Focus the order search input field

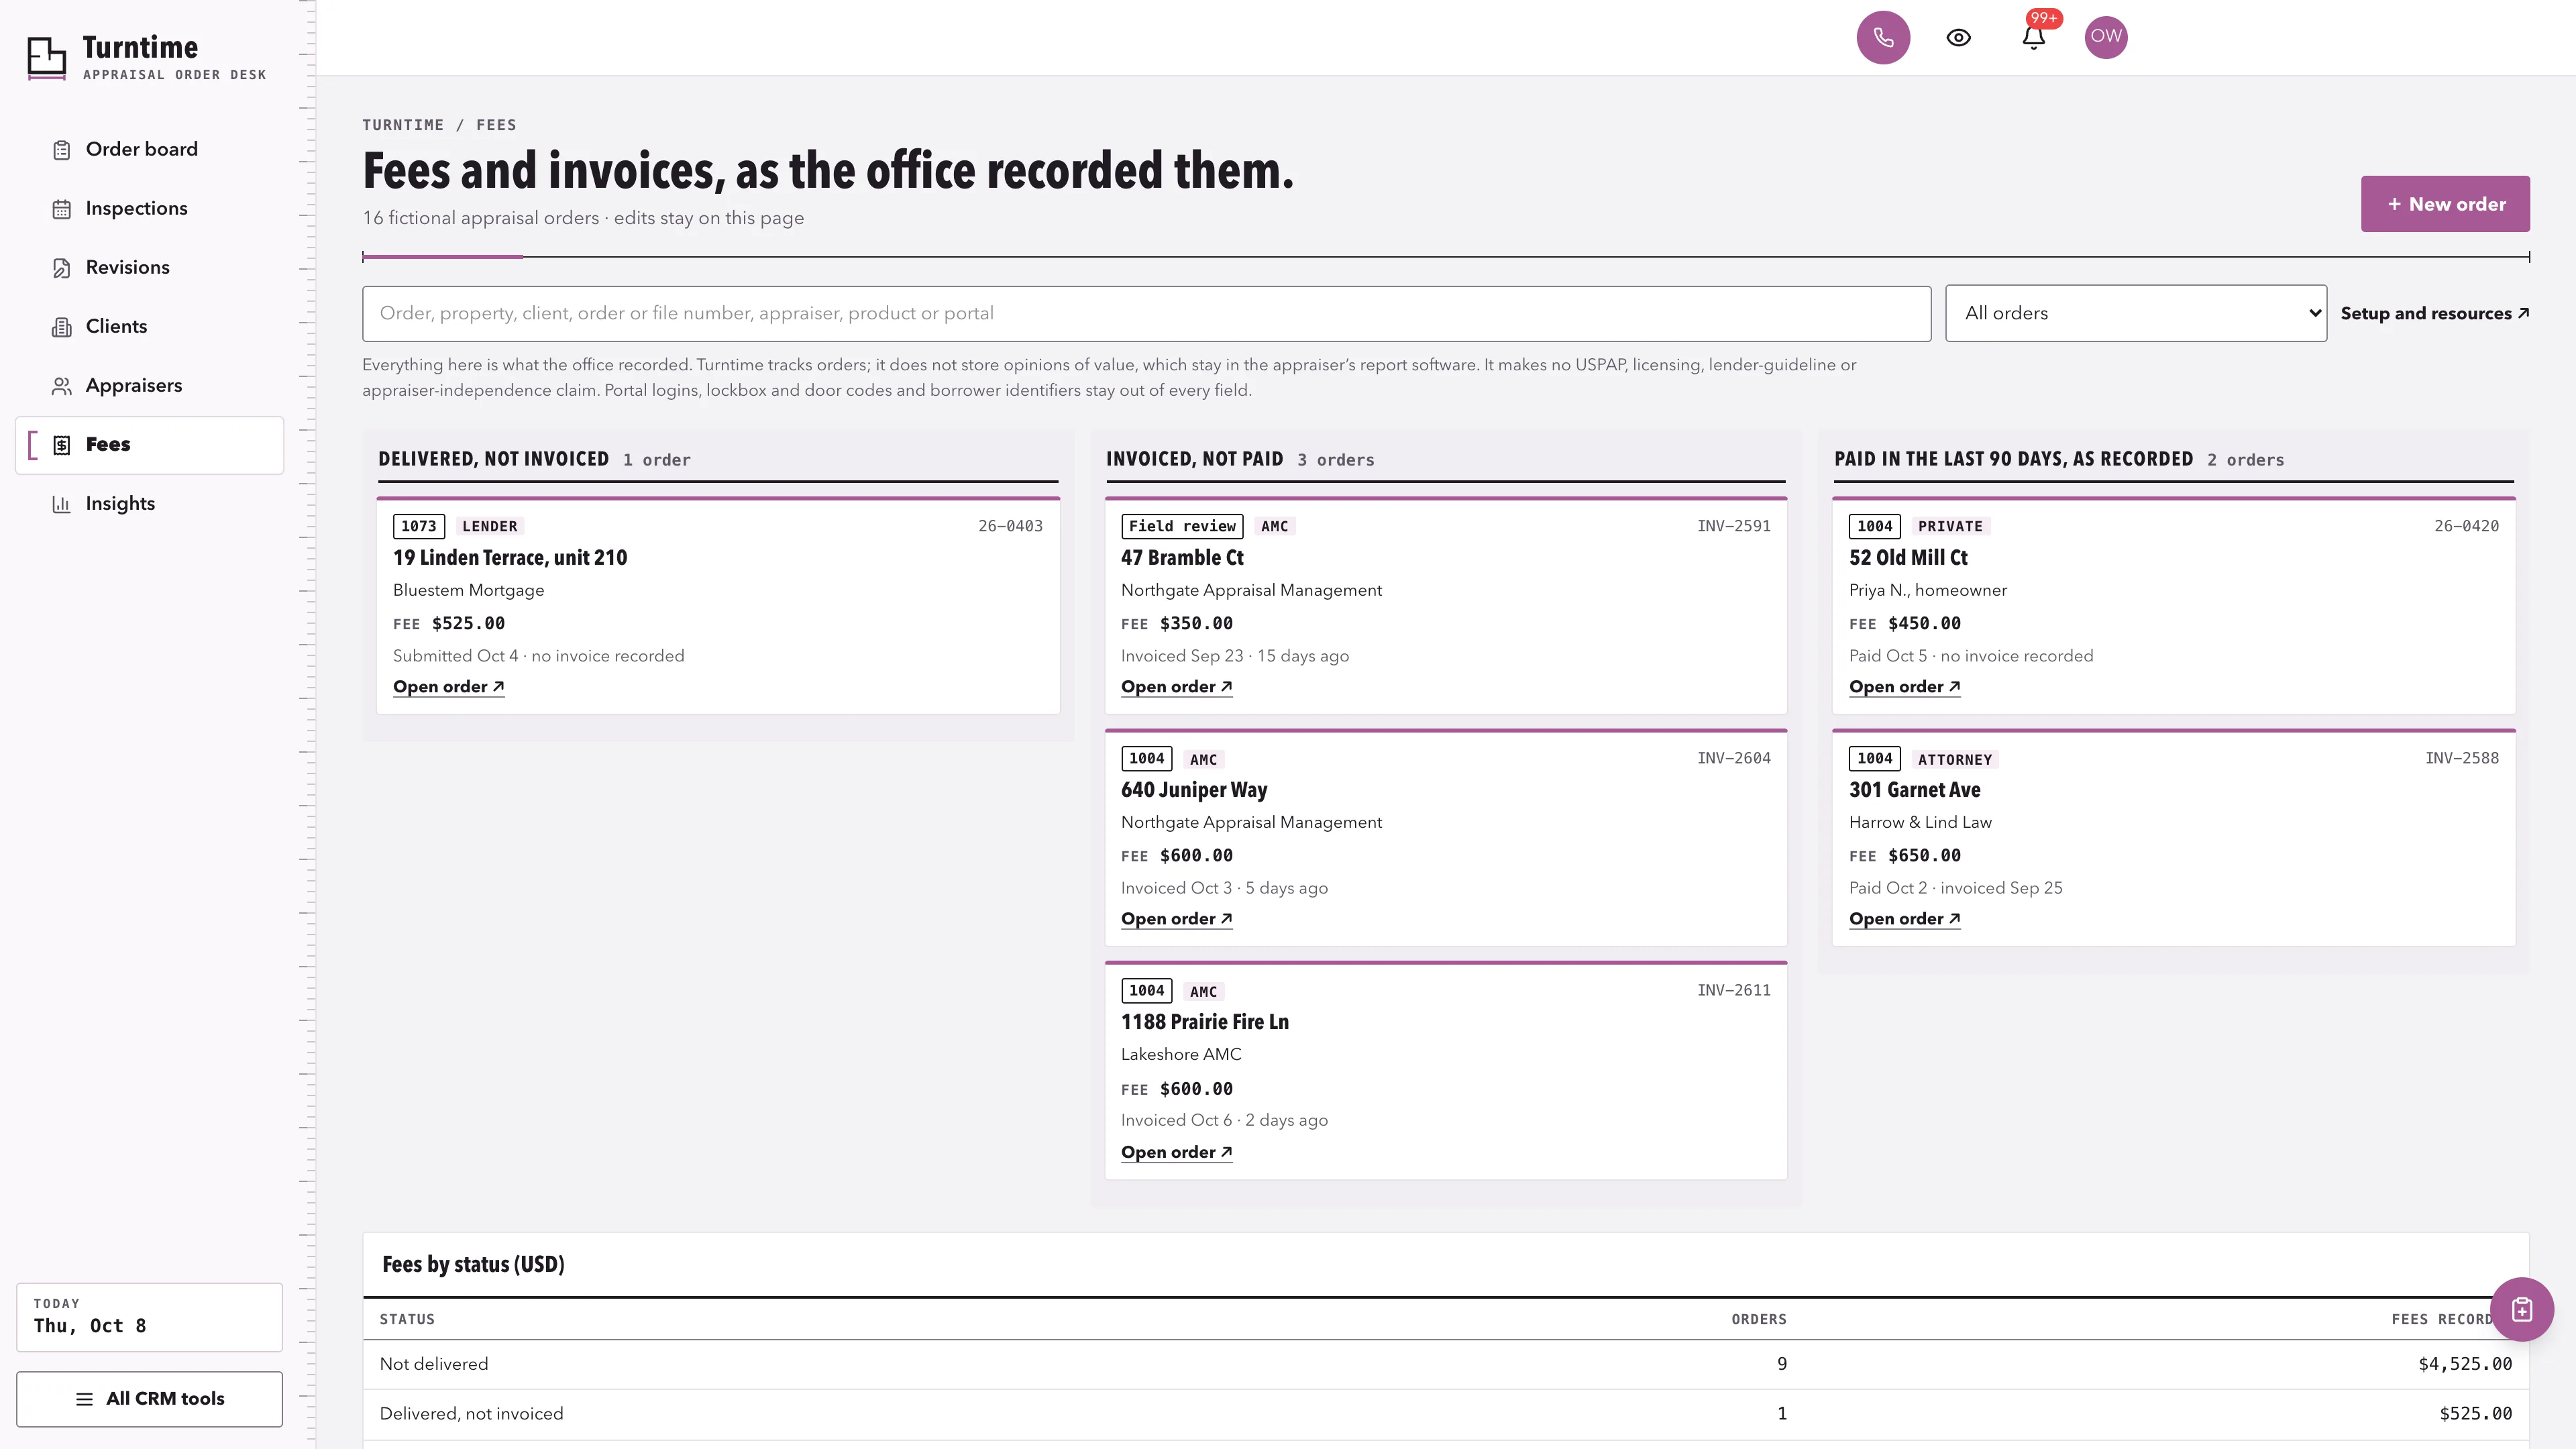1146,313
